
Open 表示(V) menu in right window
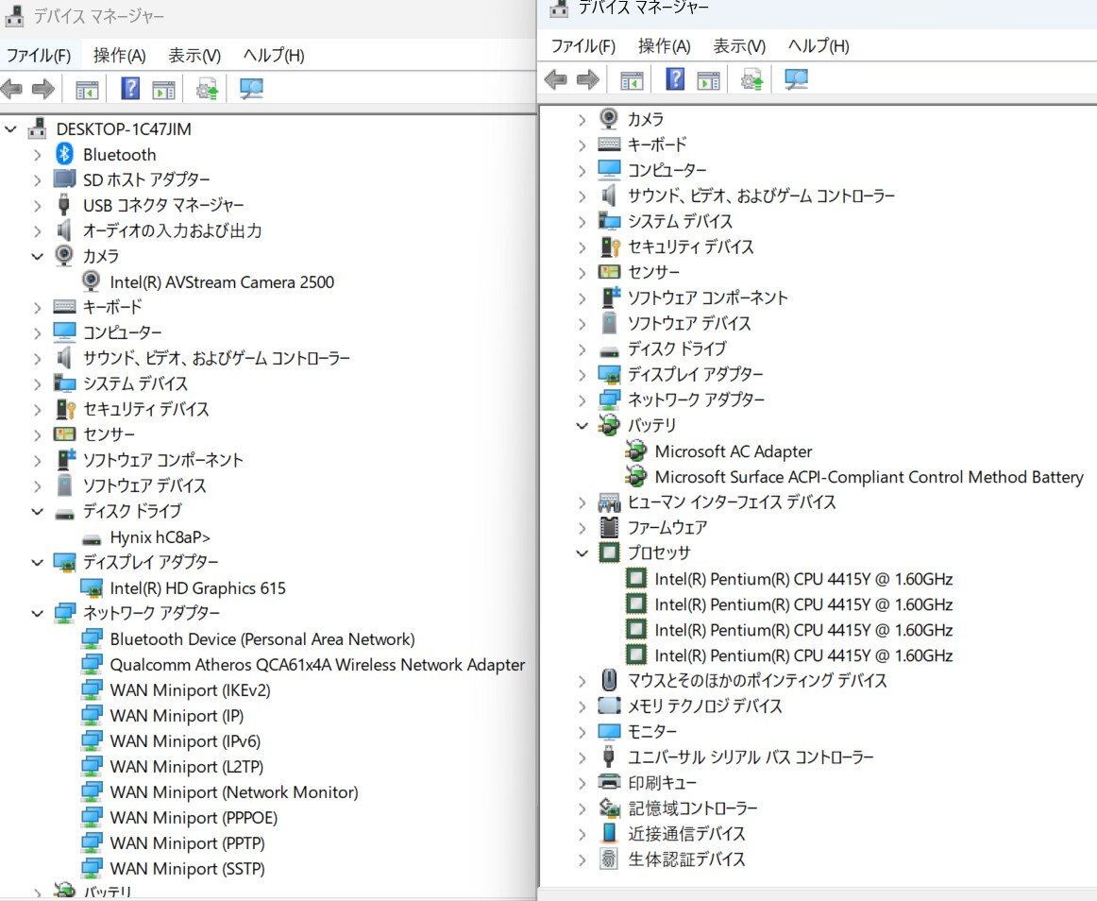[x=739, y=46]
